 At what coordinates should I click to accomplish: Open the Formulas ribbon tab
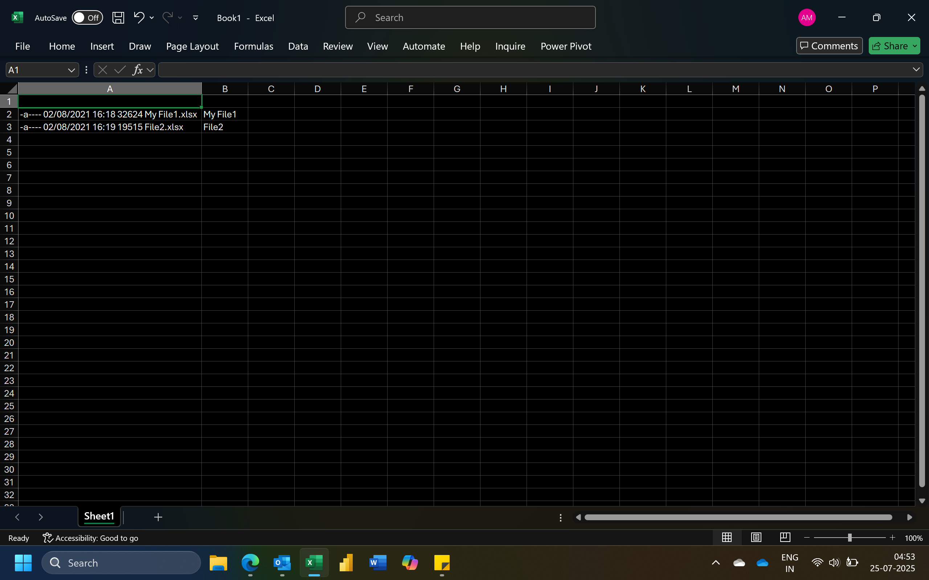click(x=253, y=46)
